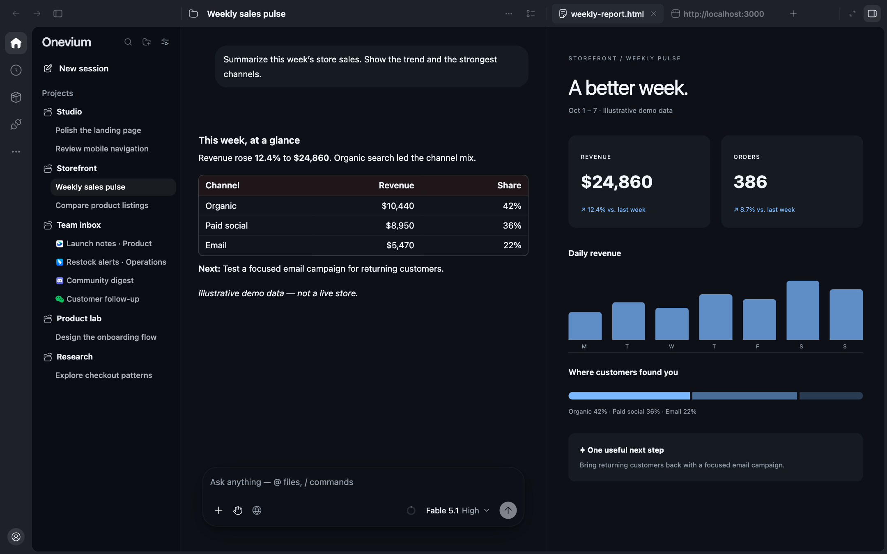Open the filter sliders icon beside Onevium
887x554 pixels.
point(165,42)
